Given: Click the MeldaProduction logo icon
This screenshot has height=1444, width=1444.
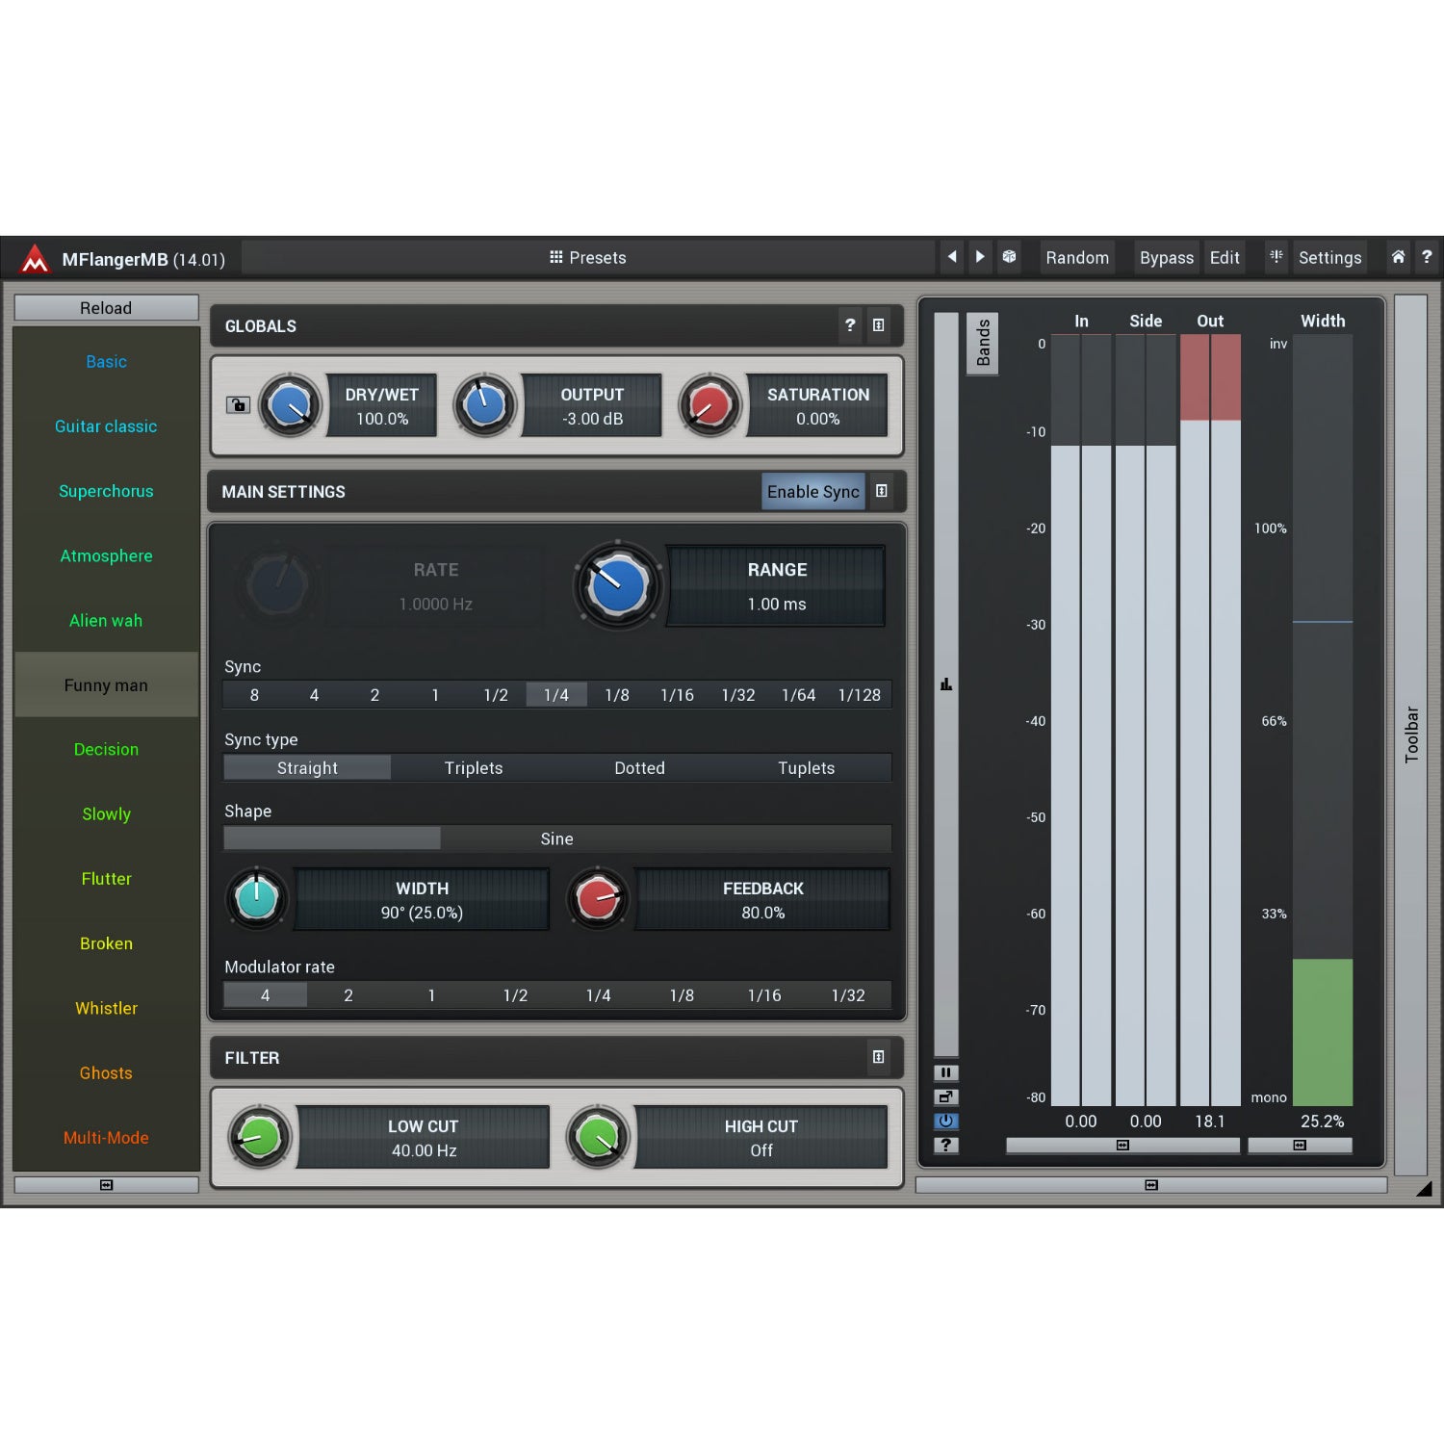Looking at the screenshot, I should (35, 258).
